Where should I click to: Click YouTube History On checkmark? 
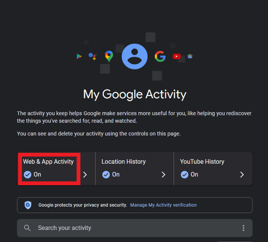click(x=185, y=175)
